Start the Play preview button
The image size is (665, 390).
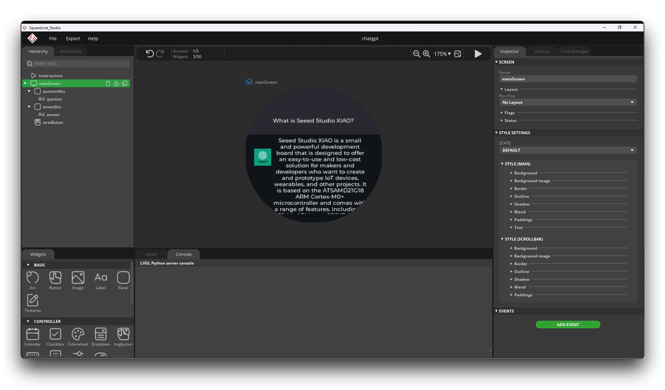[478, 54]
